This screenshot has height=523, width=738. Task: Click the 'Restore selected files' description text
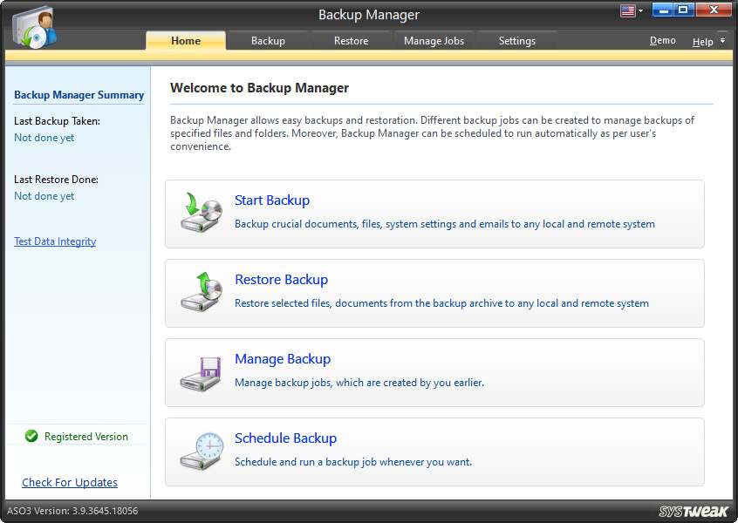[x=441, y=303]
